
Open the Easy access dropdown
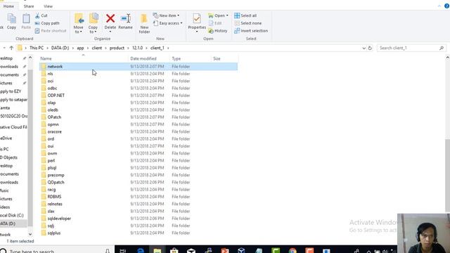pyautogui.click(x=168, y=23)
